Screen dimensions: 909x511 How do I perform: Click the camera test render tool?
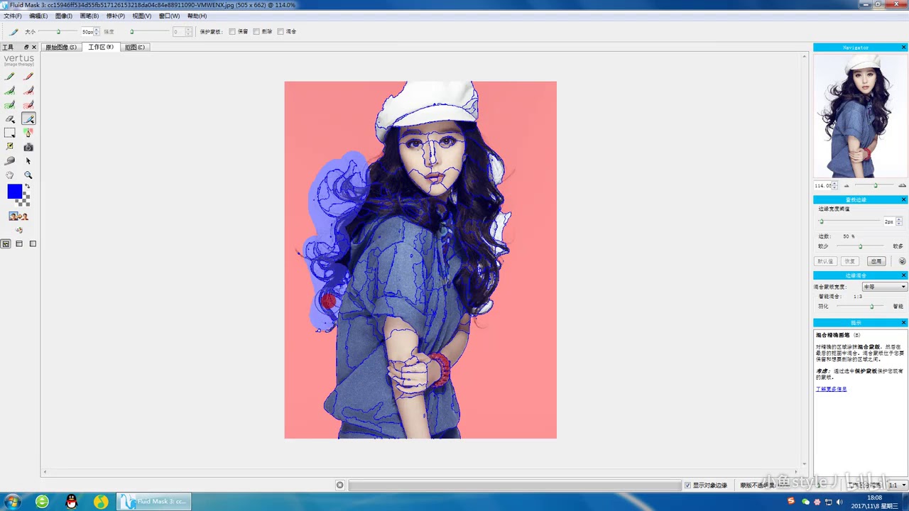(28, 147)
